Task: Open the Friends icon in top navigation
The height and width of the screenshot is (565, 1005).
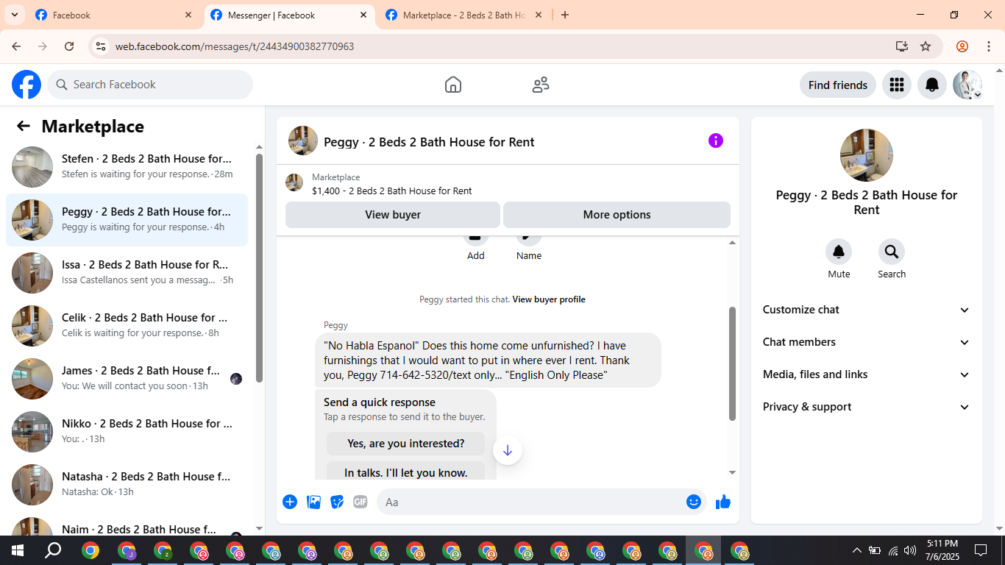Action: click(x=541, y=85)
